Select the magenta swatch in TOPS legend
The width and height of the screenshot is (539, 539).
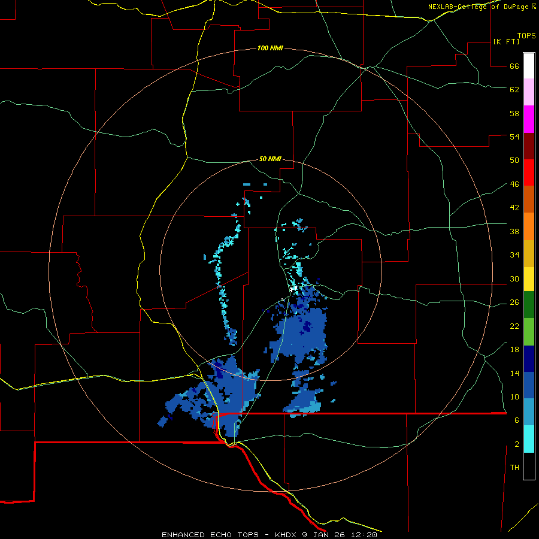529,119
